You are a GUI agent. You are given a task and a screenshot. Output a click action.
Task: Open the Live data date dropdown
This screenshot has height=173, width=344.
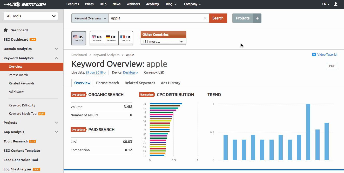(96, 73)
